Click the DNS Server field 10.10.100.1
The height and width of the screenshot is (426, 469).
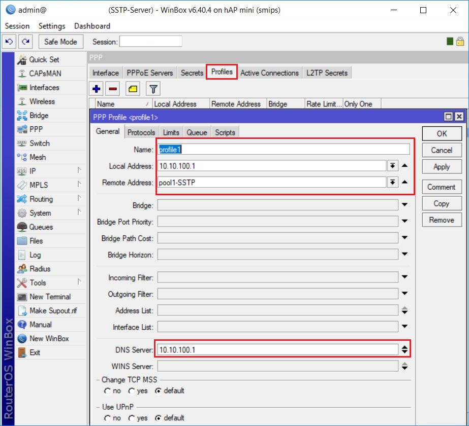pos(278,349)
